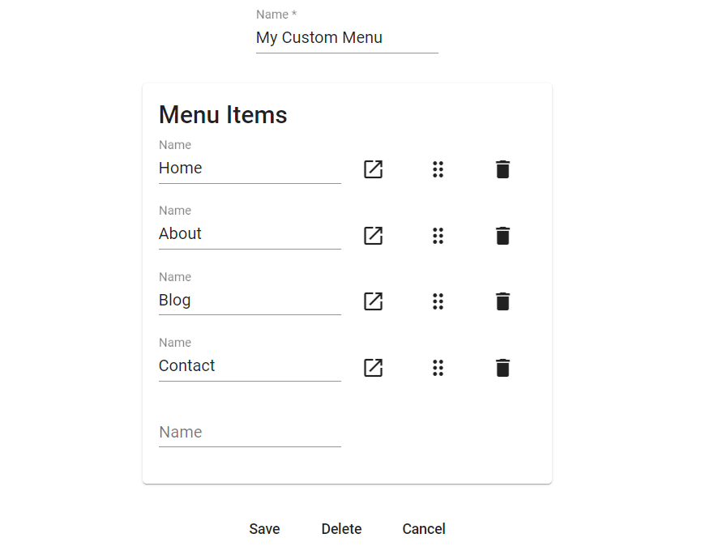Delete the Home menu item
The height and width of the screenshot is (555, 710).
coord(503,169)
